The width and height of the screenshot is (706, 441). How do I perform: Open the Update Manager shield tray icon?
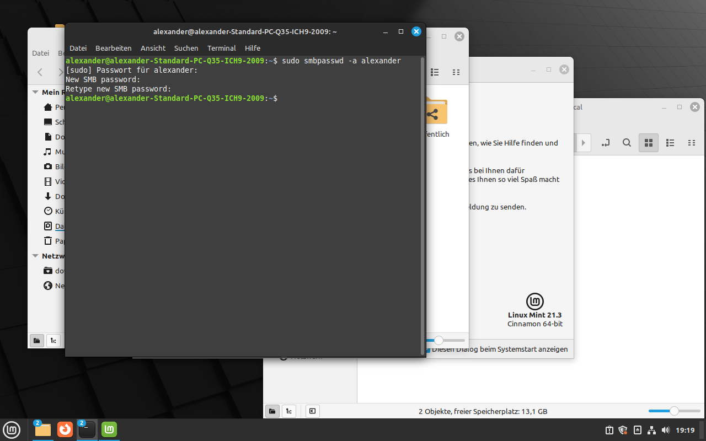[x=623, y=430]
